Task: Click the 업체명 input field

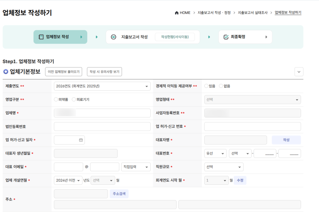Action: (x=102, y=113)
